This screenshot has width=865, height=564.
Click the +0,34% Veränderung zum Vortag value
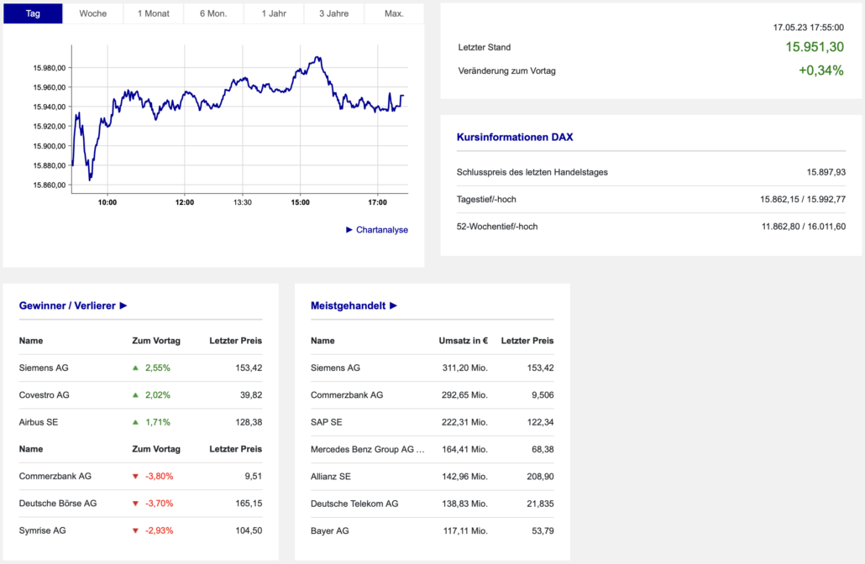(x=820, y=70)
